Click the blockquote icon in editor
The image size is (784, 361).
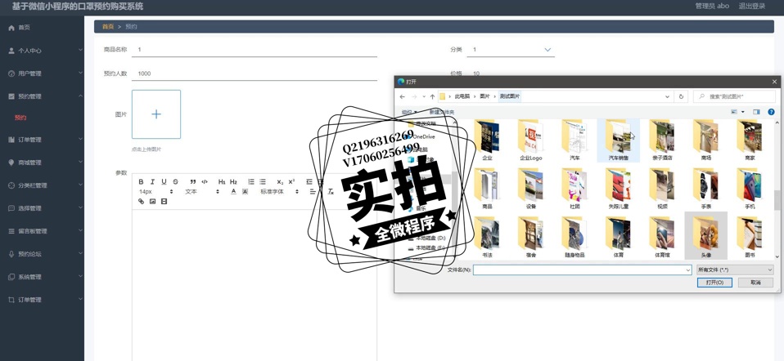(x=193, y=181)
